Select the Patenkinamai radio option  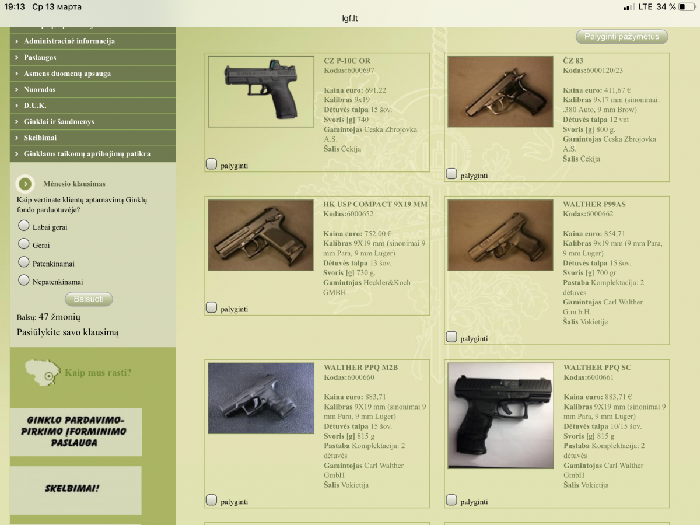(x=24, y=262)
